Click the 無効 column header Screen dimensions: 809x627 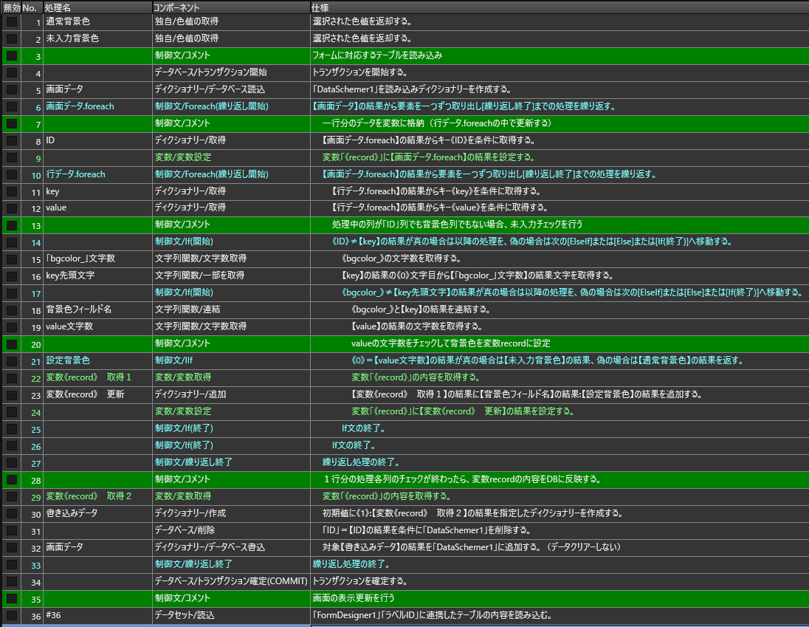11,7
